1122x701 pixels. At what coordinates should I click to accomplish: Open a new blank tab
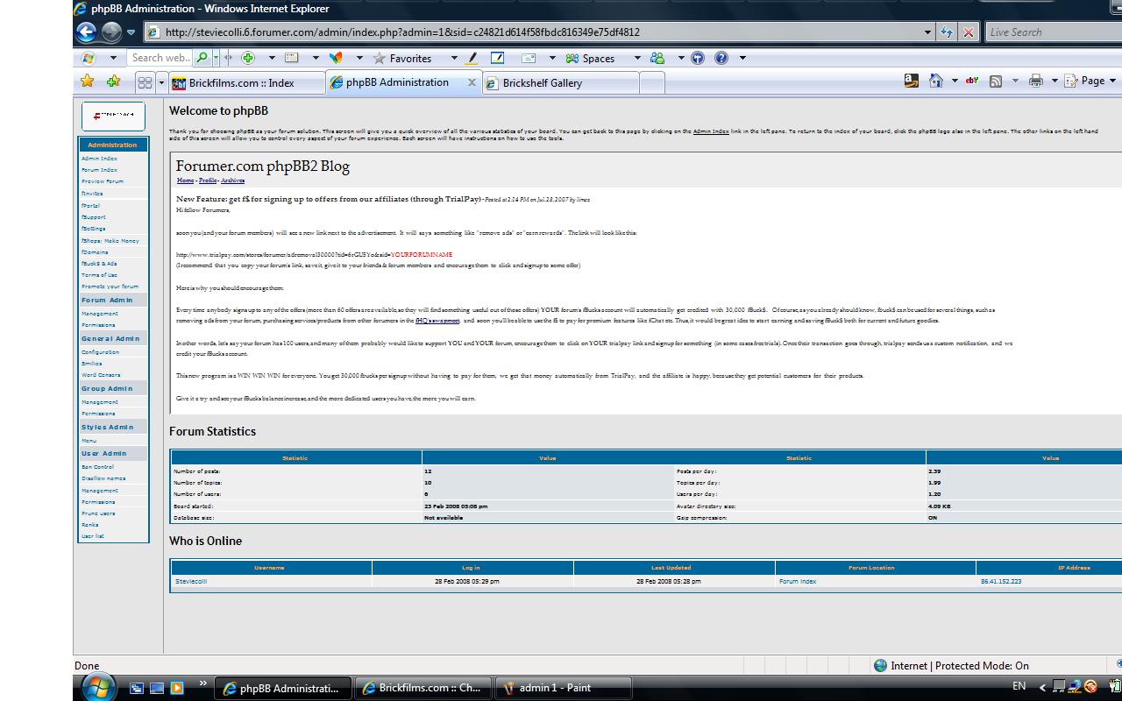(x=651, y=82)
